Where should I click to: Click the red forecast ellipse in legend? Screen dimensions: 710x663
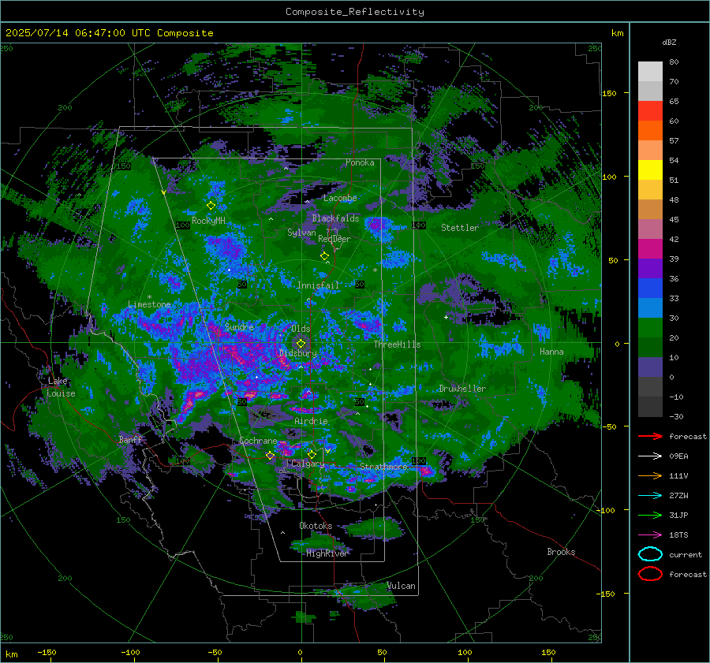[x=650, y=574]
